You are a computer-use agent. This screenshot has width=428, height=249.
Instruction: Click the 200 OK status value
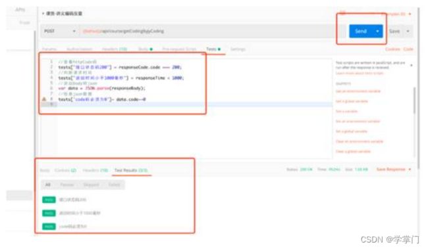[306, 170]
